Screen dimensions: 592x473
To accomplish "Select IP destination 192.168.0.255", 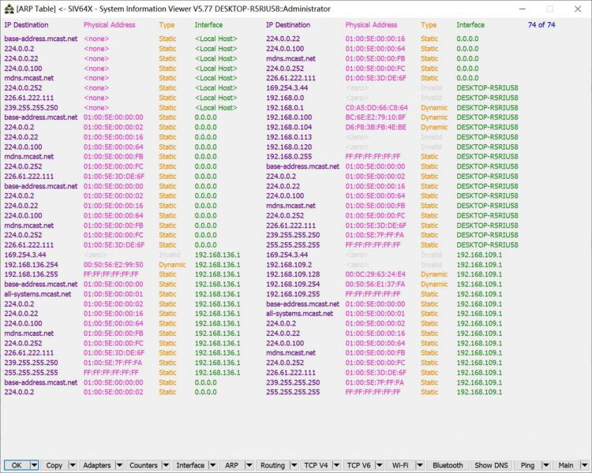I will [x=289, y=157].
